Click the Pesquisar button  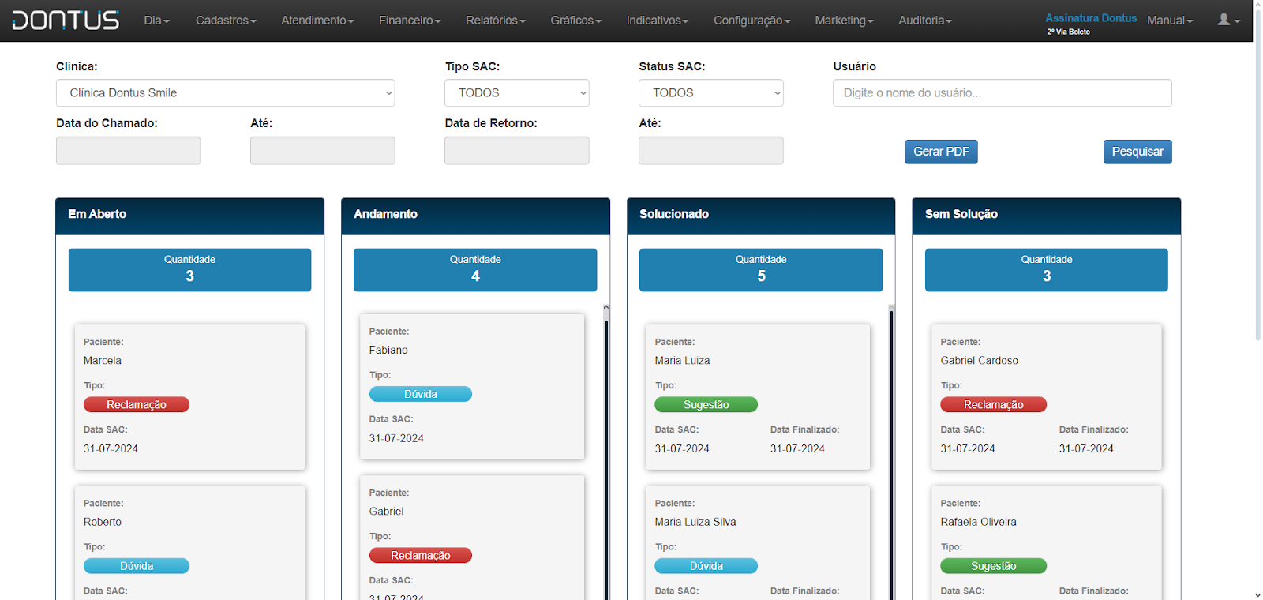(x=1137, y=152)
